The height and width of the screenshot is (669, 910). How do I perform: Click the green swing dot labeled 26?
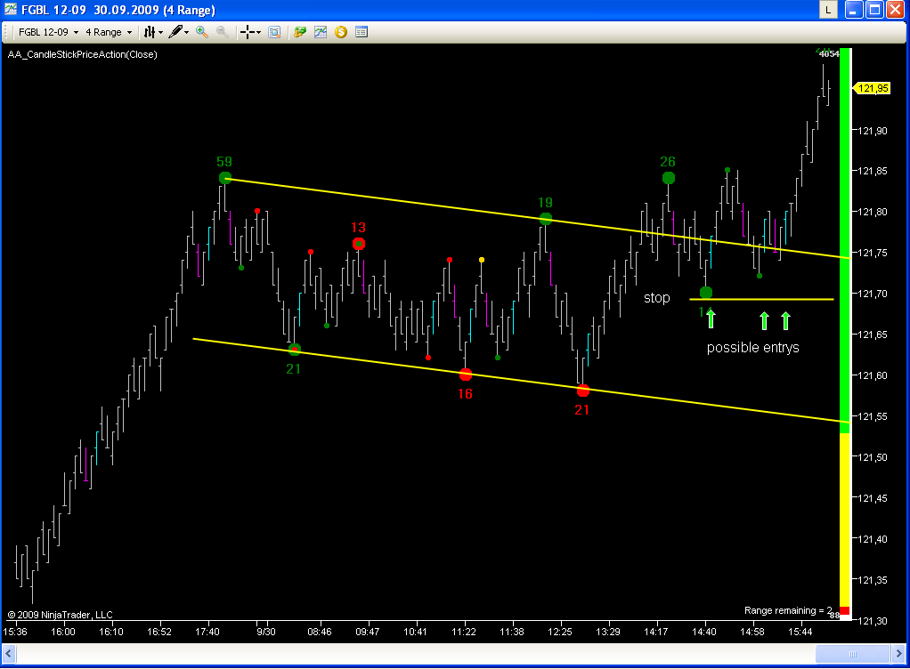[669, 178]
